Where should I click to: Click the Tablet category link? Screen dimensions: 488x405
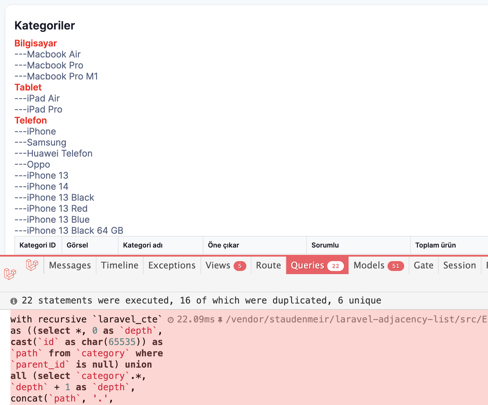[28, 87]
